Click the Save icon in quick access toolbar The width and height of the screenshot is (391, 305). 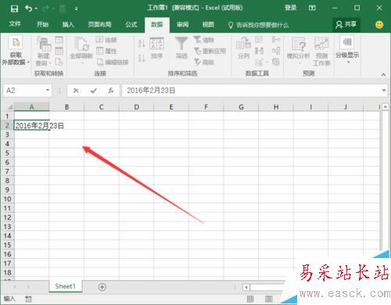(14, 9)
